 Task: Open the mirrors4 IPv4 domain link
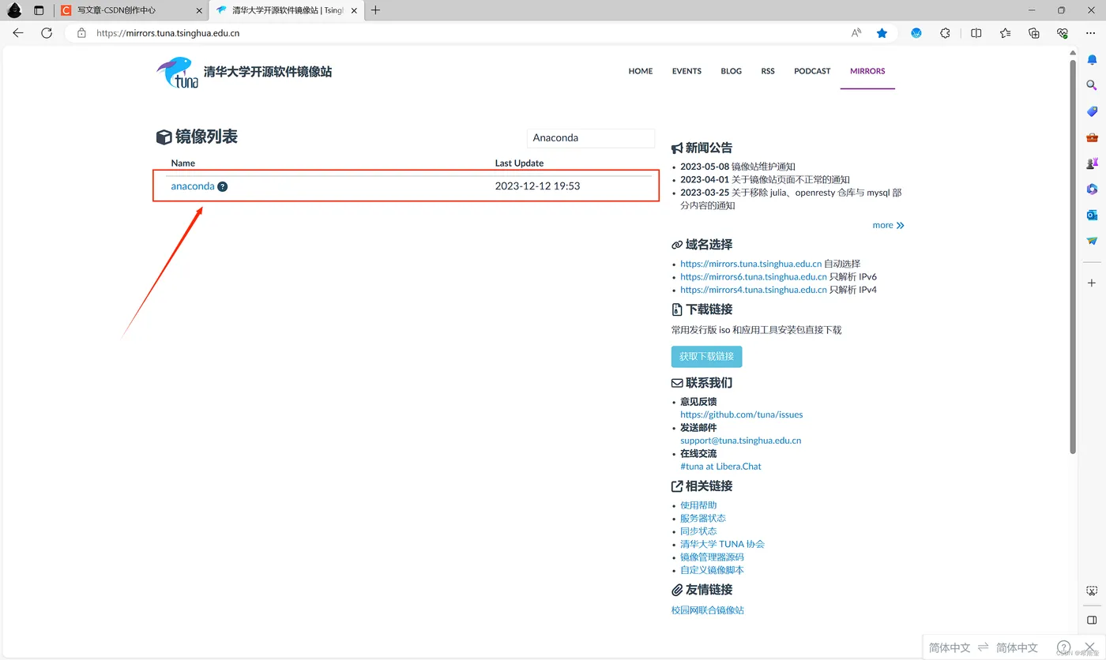click(x=754, y=290)
